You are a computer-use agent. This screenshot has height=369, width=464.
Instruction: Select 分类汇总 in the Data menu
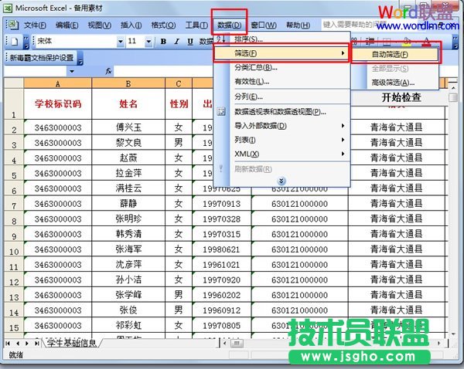(255, 67)
